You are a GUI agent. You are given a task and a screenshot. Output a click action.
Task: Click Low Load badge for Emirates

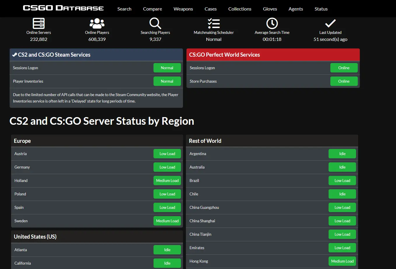[x=342, y=248]
